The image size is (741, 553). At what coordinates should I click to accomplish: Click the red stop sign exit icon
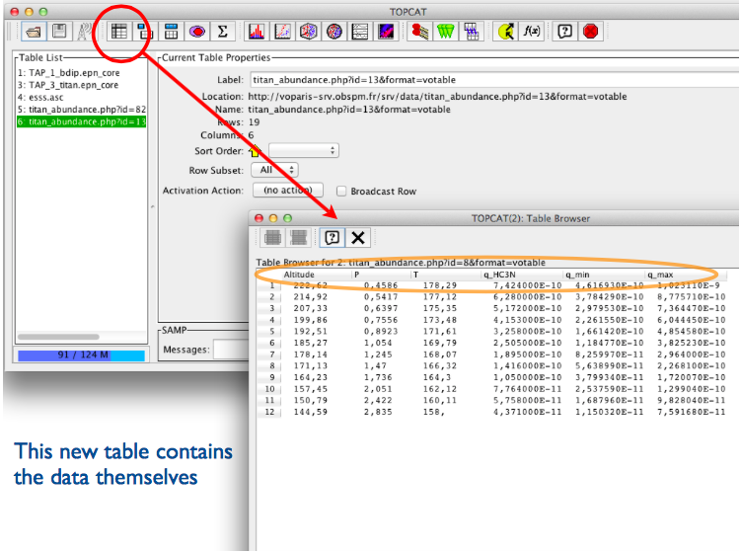[x=591, y=32]
